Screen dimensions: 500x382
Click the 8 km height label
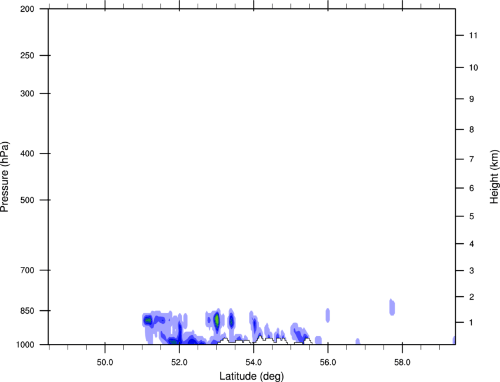(472, 129)
